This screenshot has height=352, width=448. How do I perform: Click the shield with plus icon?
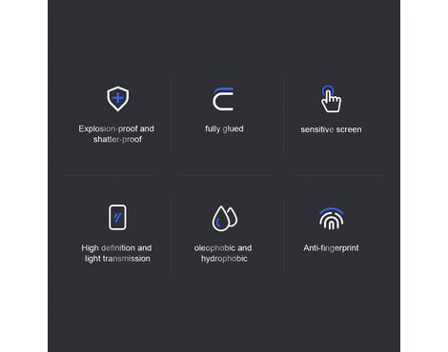[117, 99]
